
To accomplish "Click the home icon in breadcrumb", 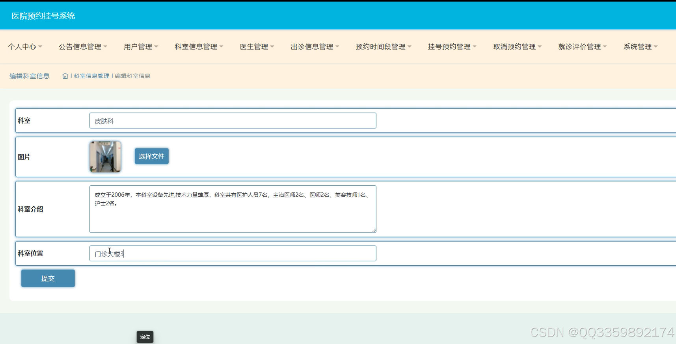I will (x=65, y=76).
